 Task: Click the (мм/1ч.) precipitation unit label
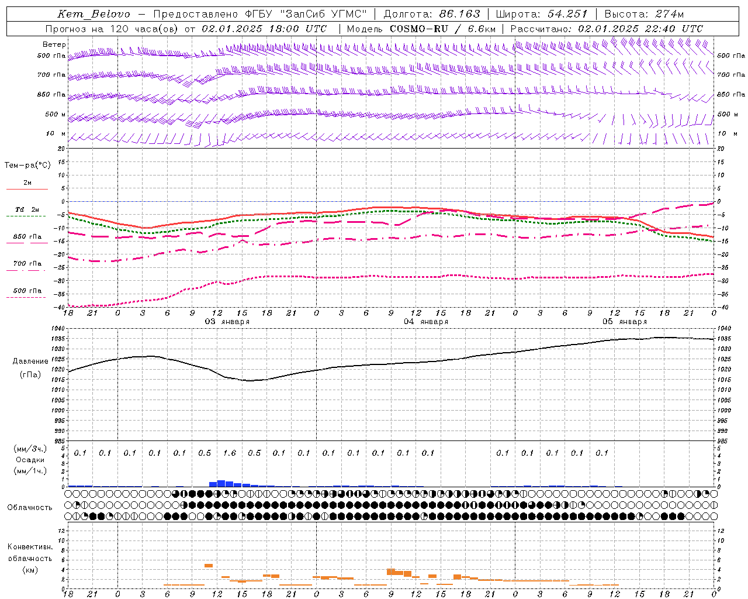pyautogui.click(x=30, y=471)
